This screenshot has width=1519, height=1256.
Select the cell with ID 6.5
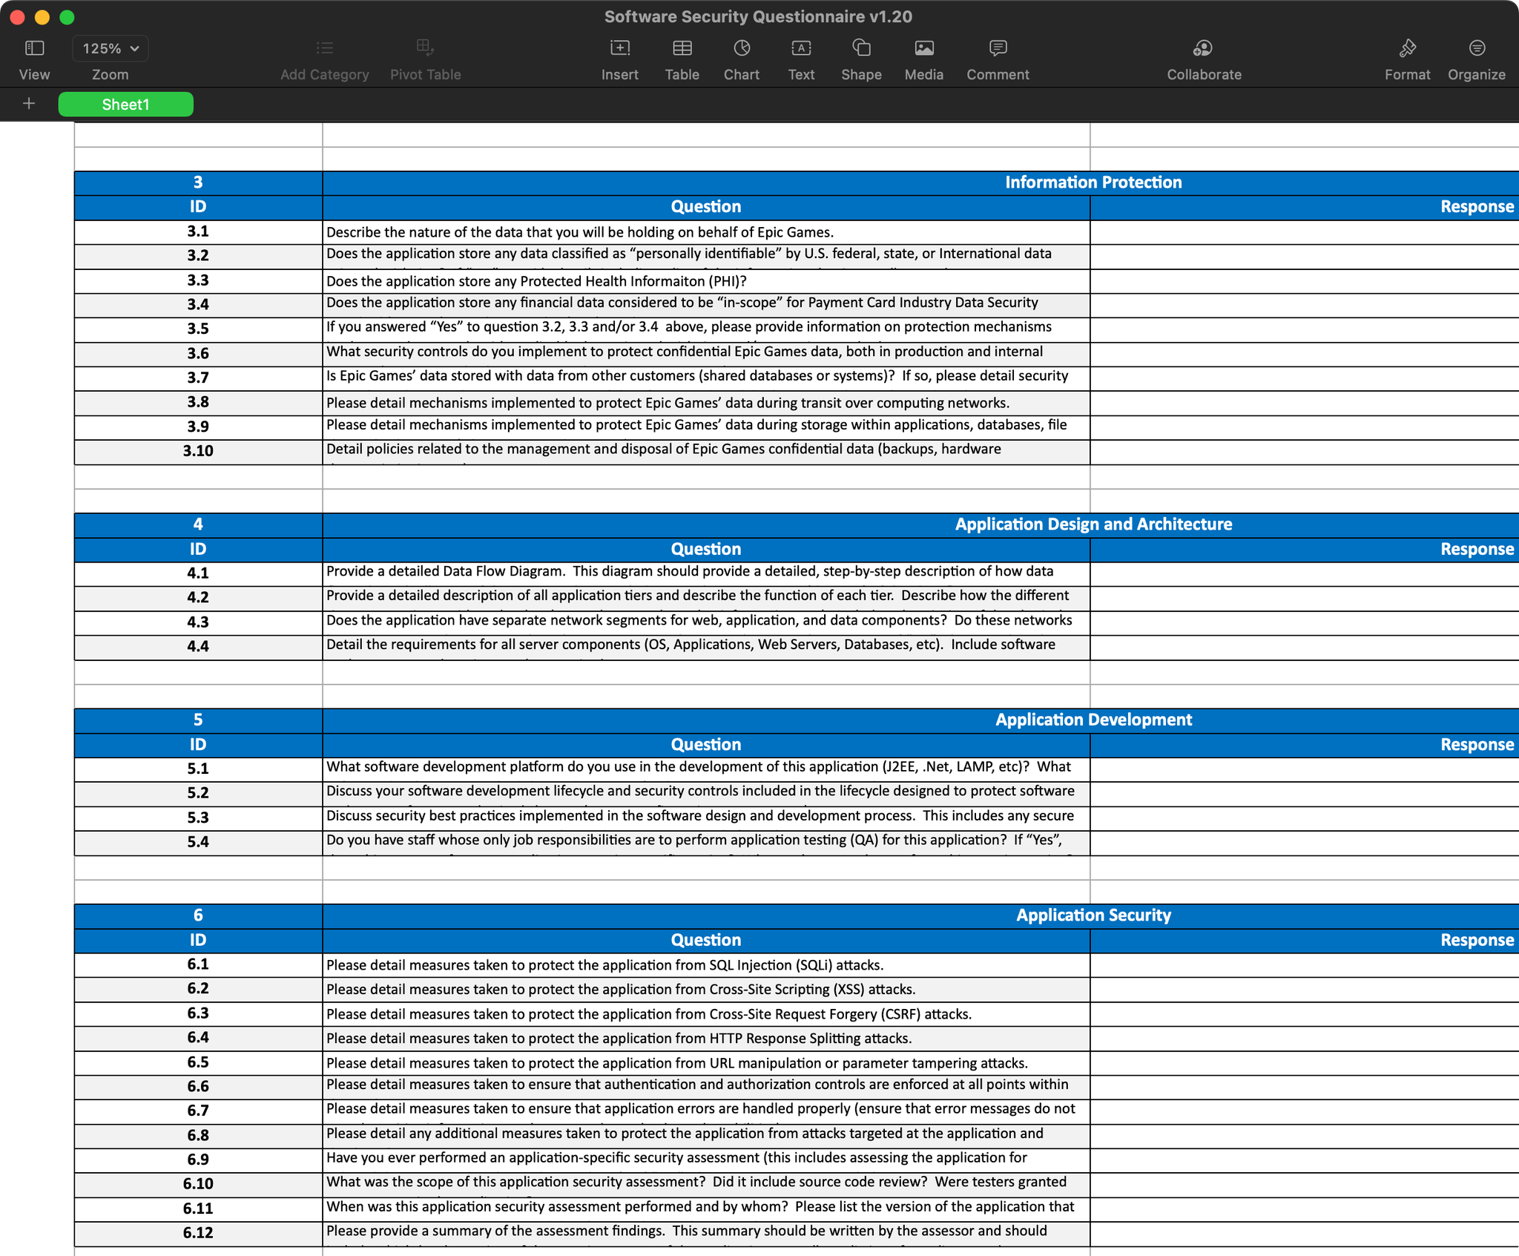[x=198, y=1062]
